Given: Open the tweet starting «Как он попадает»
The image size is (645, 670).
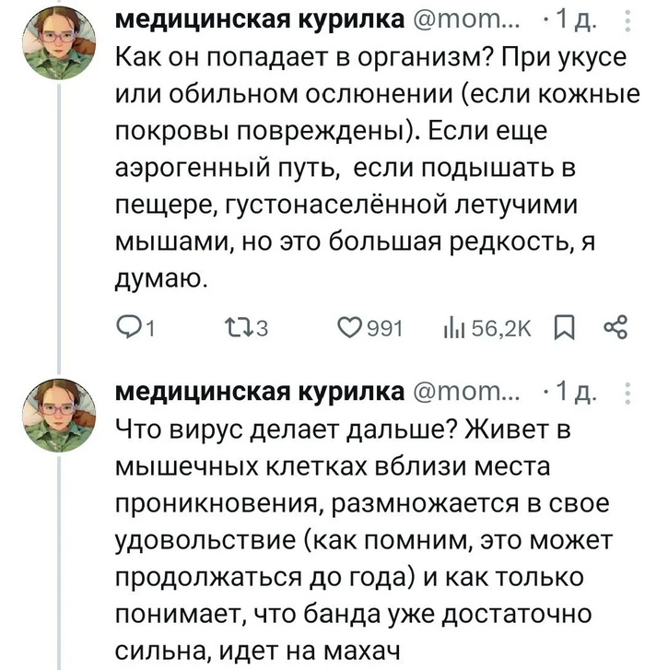Looking at the screenshot, I should click(369, 166).
